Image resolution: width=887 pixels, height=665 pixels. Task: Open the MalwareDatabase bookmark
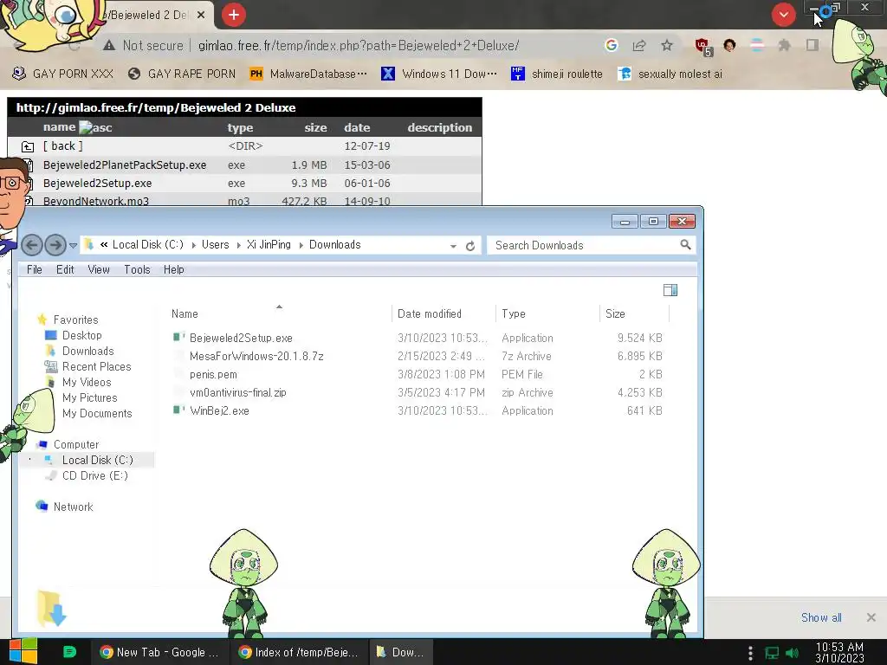click(x=308, y=74)
